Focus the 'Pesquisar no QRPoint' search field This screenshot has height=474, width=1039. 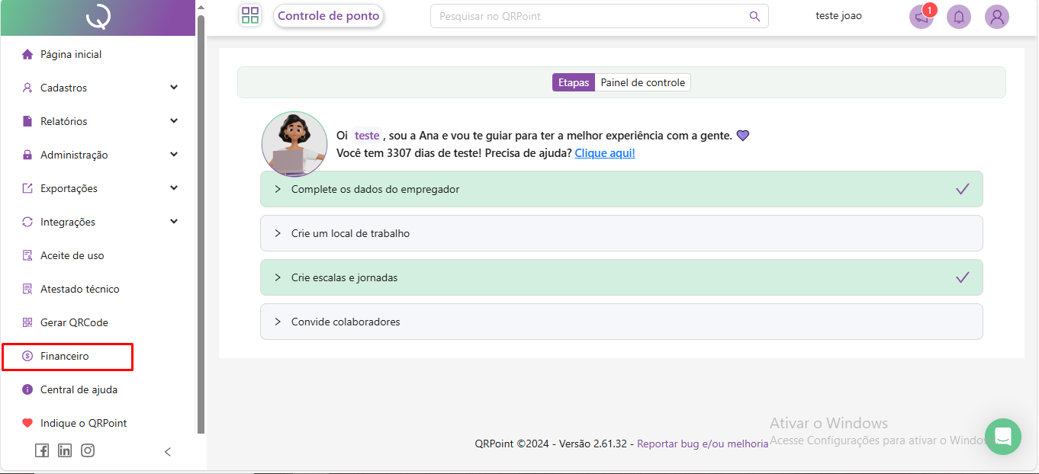(x=587, y=16)
